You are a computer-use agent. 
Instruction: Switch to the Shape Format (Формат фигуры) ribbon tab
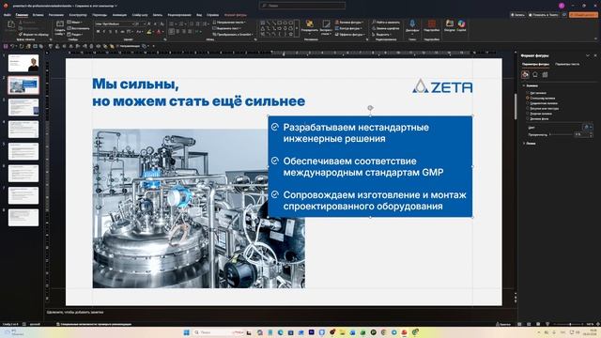click(x=236, y=15)
